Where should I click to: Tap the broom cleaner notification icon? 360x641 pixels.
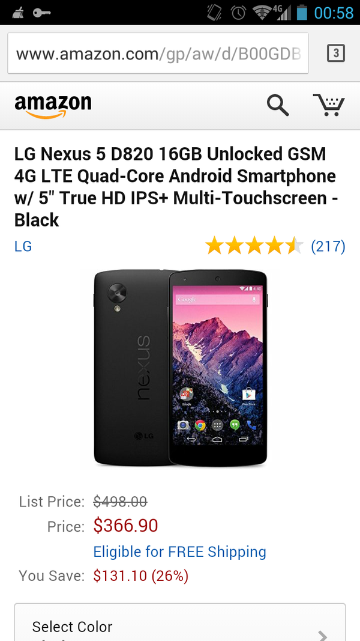point(17,13)
